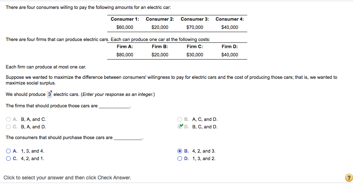The width and height of the screenshot is (353, 184).
Task: Select consumers option D: 1, 3, and 2
Action: 180,159
